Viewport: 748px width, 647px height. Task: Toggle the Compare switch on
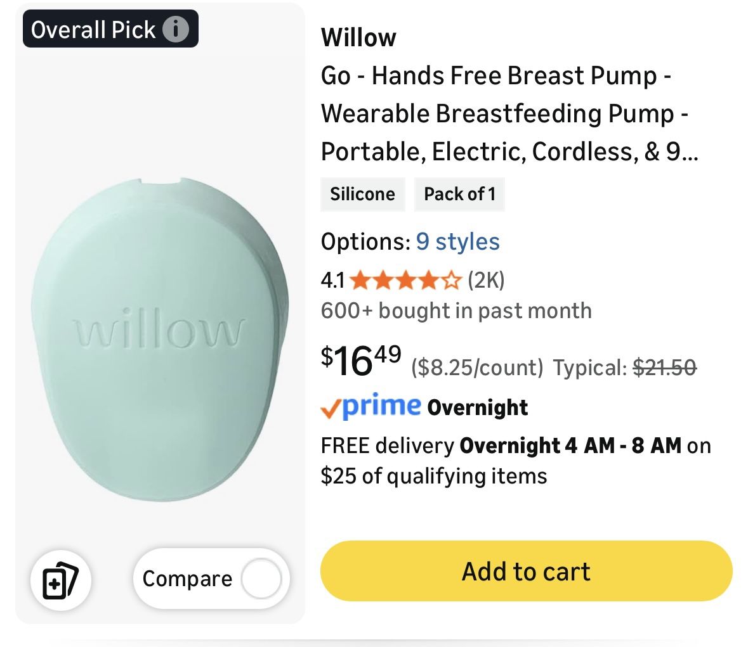click(262, 578)
